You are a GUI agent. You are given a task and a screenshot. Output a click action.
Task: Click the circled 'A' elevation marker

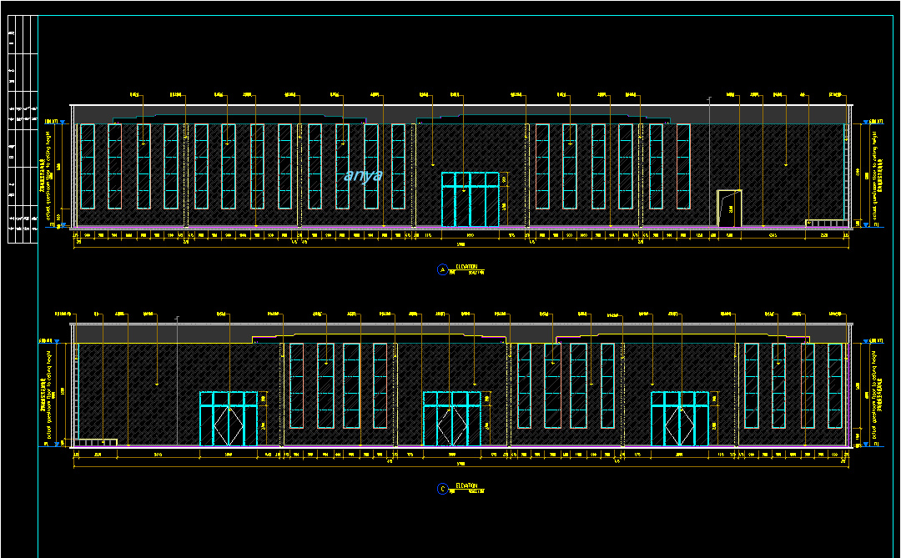coord(442,269)
